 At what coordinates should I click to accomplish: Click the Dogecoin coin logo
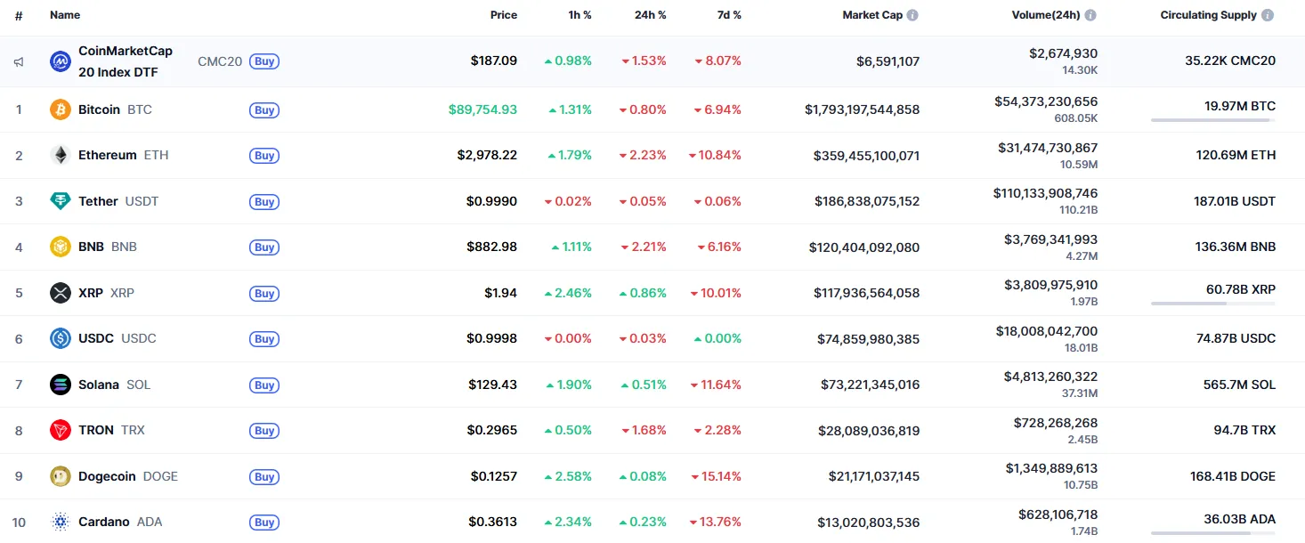[60, 476]
